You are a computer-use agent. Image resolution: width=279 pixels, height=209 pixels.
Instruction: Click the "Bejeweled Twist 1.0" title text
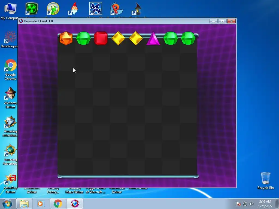pyautogui.click(x=38, y=21)
